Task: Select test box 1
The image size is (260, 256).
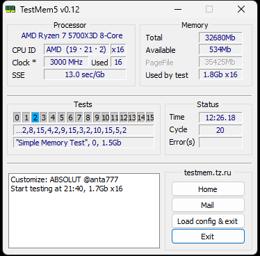Action: 26,118
